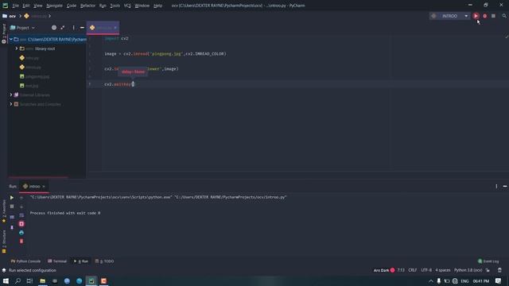Click the tool window toggle icon in status bar corner
The width and height of the screenshot is (509, 286).
click(3, 270)
